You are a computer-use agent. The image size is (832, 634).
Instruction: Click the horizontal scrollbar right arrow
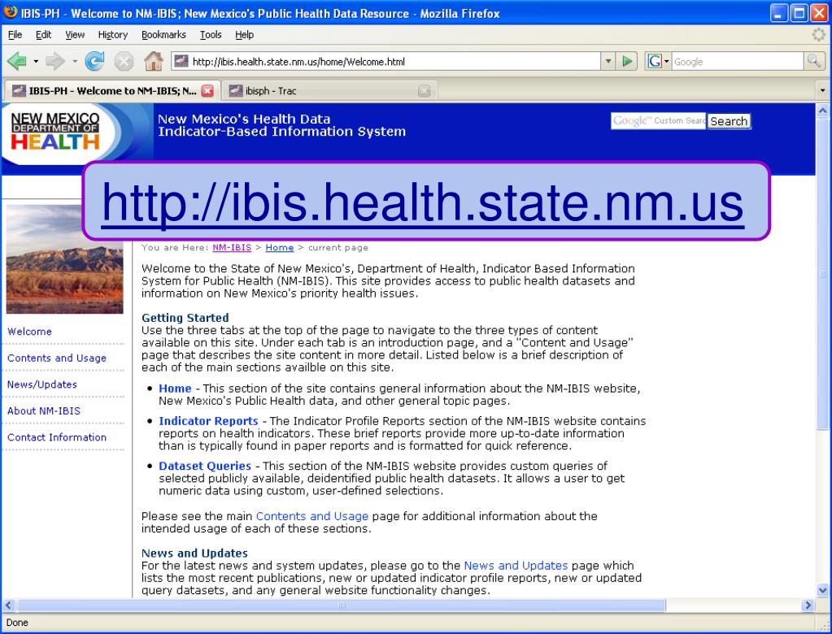click(808, 605)
